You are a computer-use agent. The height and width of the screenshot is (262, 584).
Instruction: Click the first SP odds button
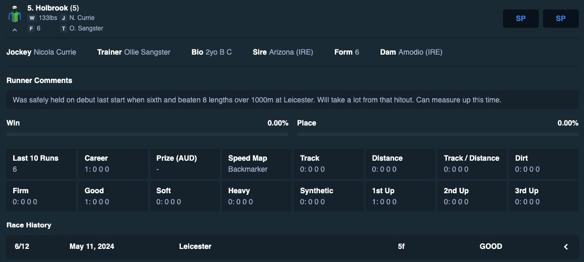521,18
